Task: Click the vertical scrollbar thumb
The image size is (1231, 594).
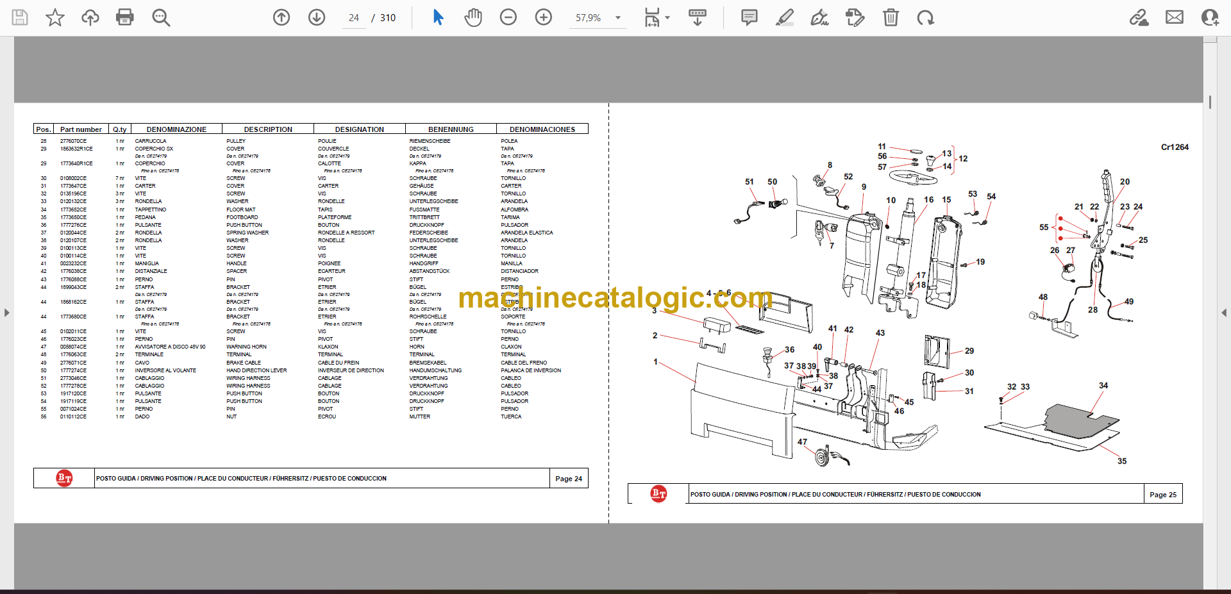Action: click(1210, 102)
